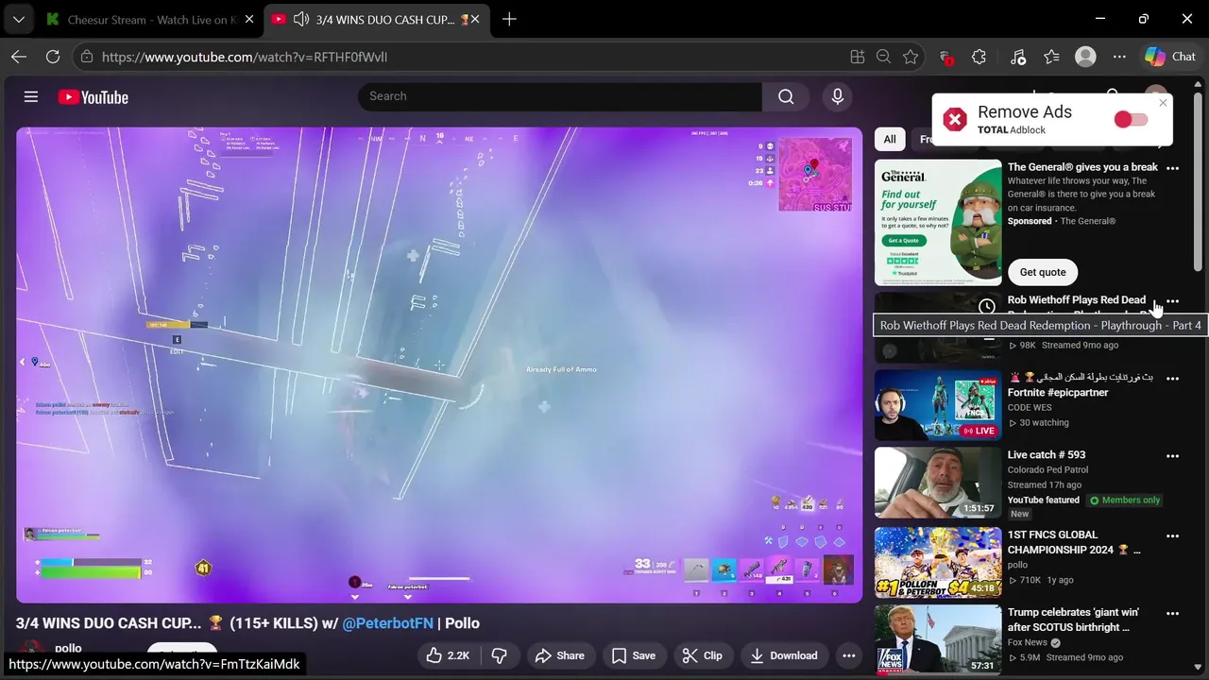Click the Total Adblock red stop icon

[x=955, y=119]
